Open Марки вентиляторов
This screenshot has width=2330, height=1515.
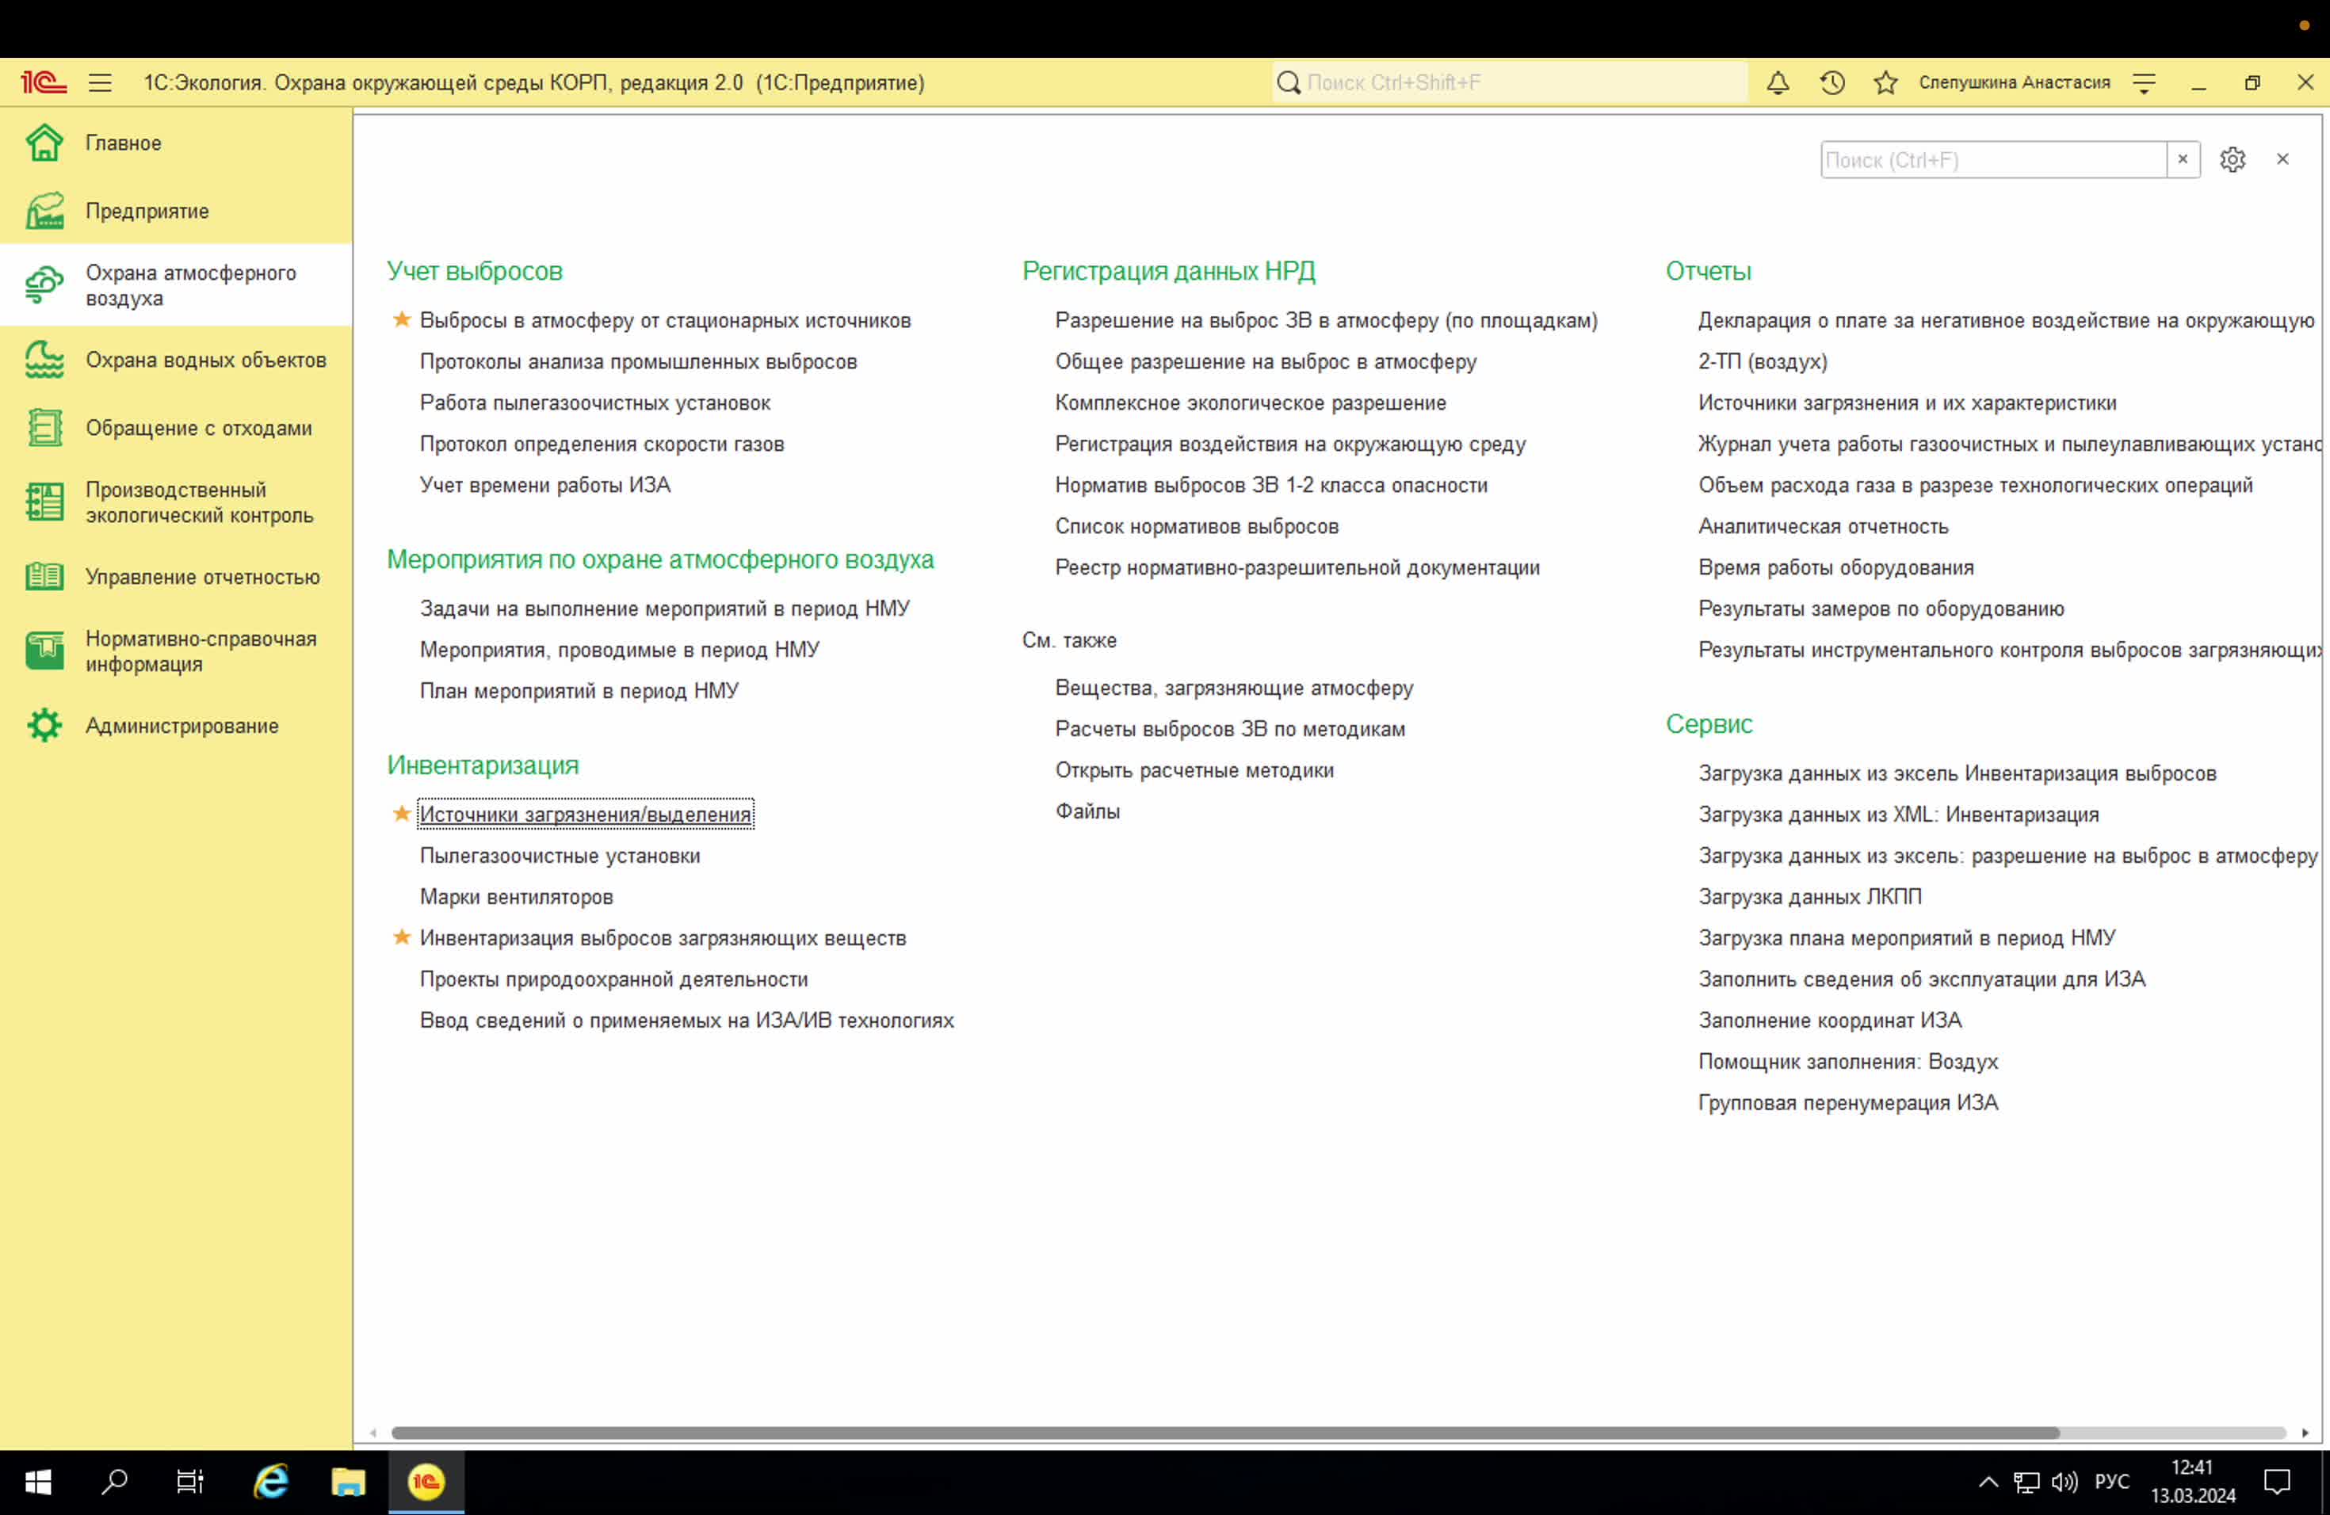517,896
